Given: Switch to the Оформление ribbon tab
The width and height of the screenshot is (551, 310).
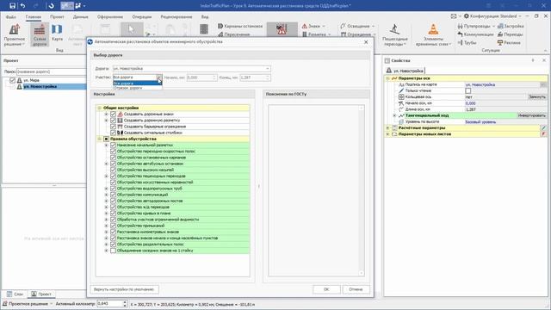Looking at the screenshot, I should tap(110, 16).
